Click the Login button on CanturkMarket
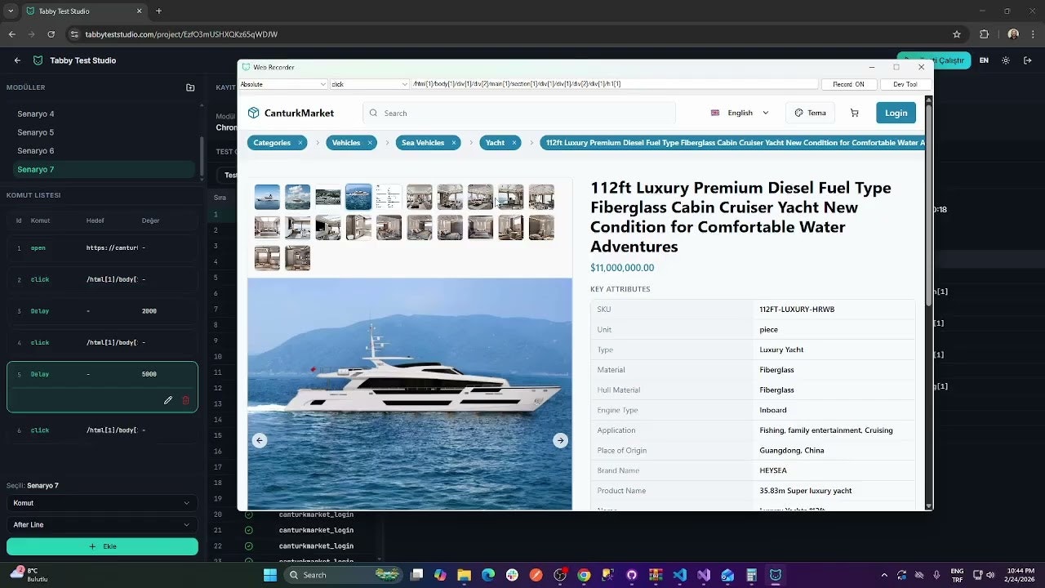 896,113
